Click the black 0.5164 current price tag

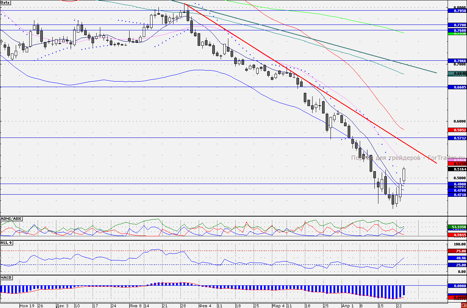[457, 169]
